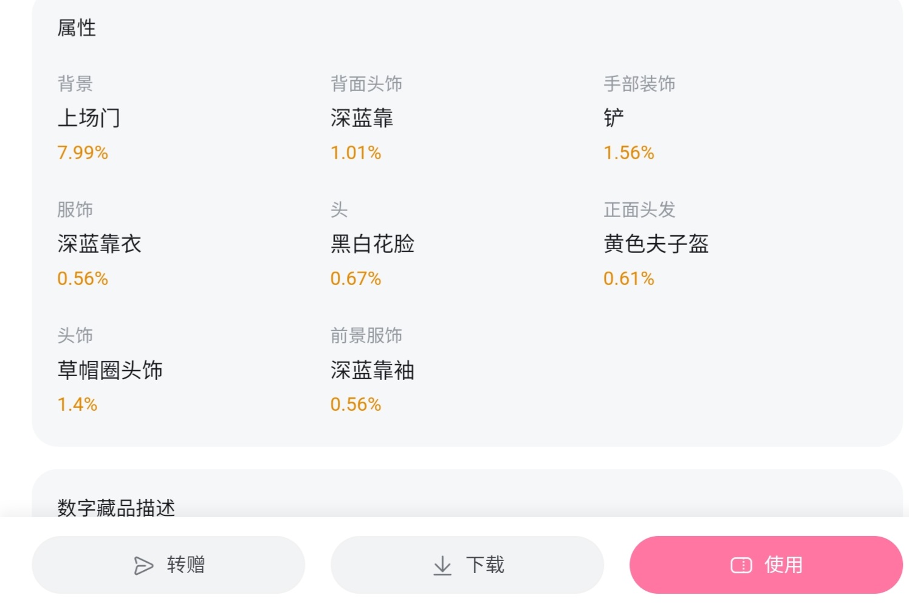909x612 pixels.
Task: Select the 黑白花脸 head attribute
Action: click(x=372, y=244)
